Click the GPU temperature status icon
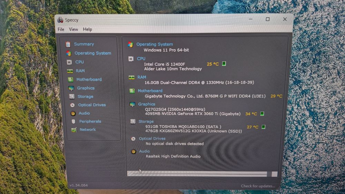Screen dimensions: 345x194 click(x=262, y=114)
